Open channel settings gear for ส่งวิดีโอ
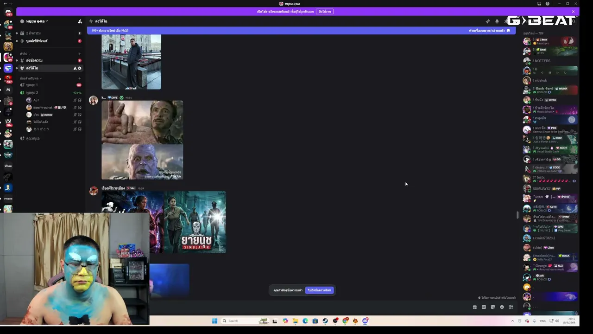Viewport: 593px width, 334px height. pyautogui.click(x=80, y=68)
